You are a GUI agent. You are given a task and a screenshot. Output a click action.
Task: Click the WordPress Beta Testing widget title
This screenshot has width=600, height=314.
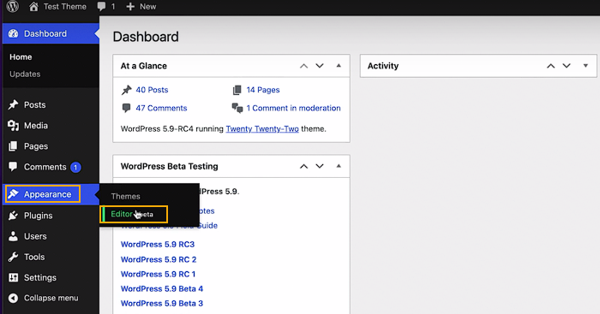click(169, 166)
